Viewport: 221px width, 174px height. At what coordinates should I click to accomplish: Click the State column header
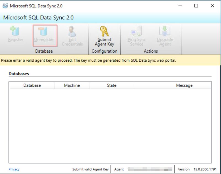(x=111, y=85)
